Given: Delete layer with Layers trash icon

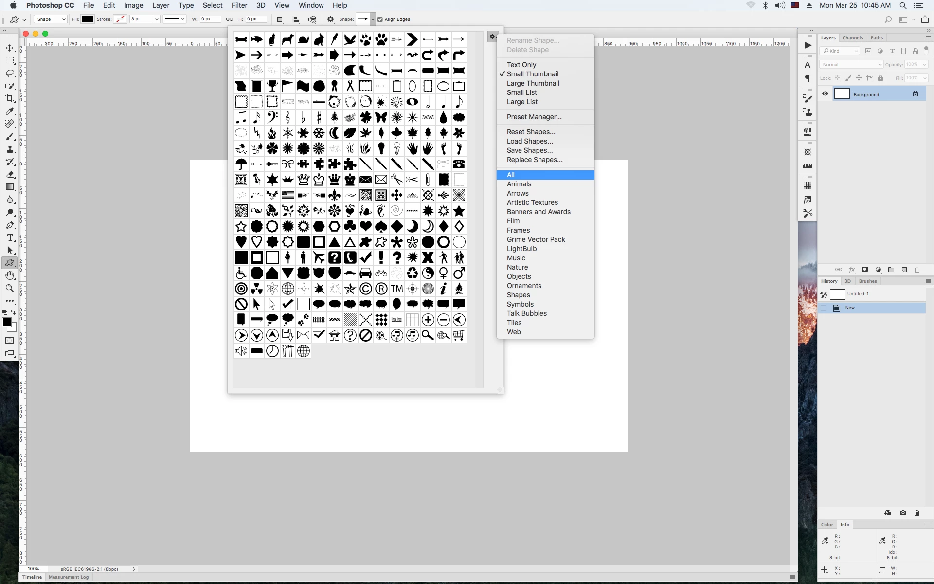Looking at the screenshot, I should point(917,270).
